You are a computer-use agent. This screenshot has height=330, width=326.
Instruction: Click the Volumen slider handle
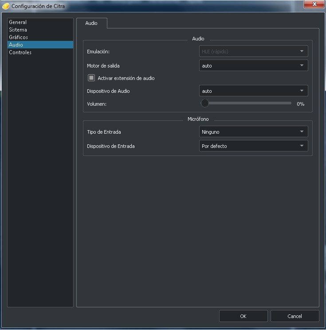(x=205, y=103)
